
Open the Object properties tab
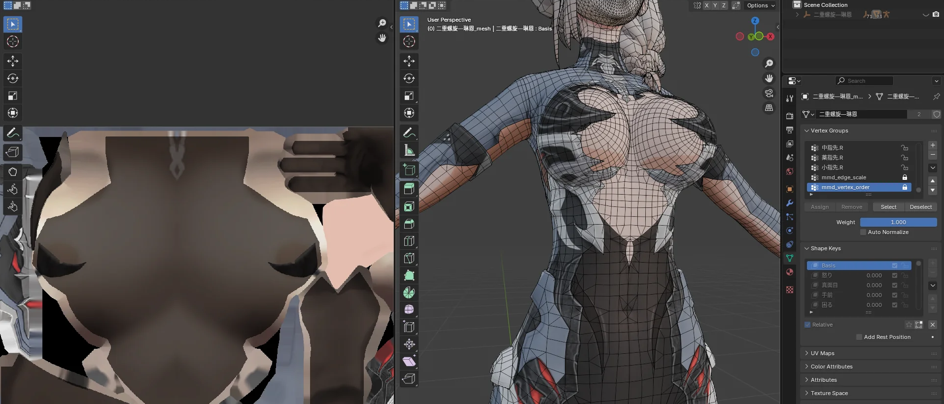pos(789,189)
